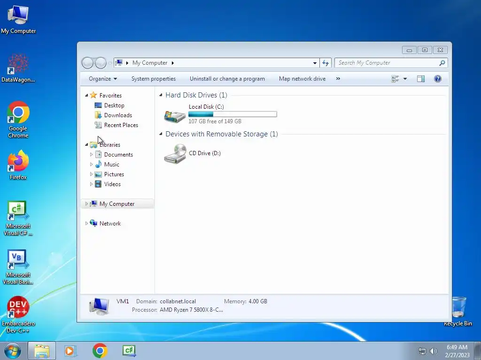The image size is (481, 360).
Task: Select Desktop under Favorites
Action: point(114,105)
